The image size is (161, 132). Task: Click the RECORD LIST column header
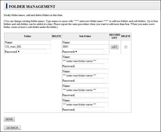pos(115,36)
